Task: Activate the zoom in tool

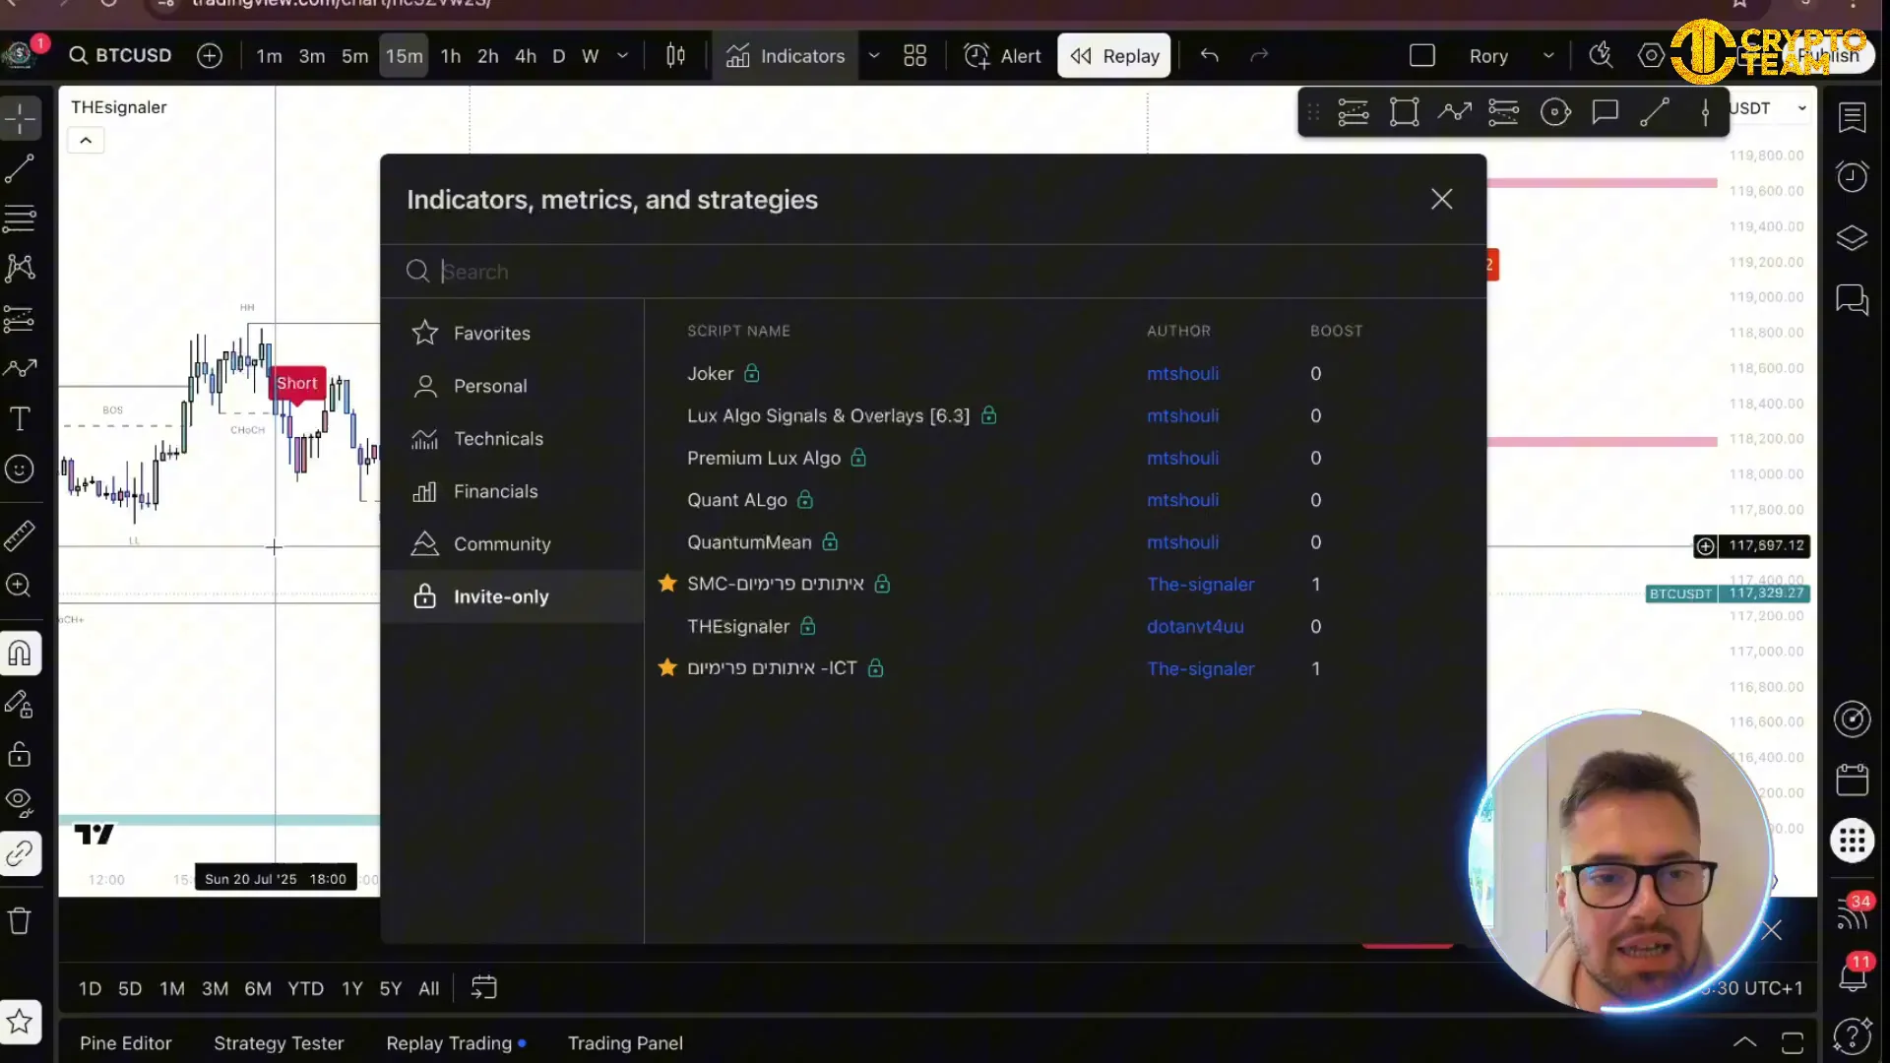Action: point(20,586)
